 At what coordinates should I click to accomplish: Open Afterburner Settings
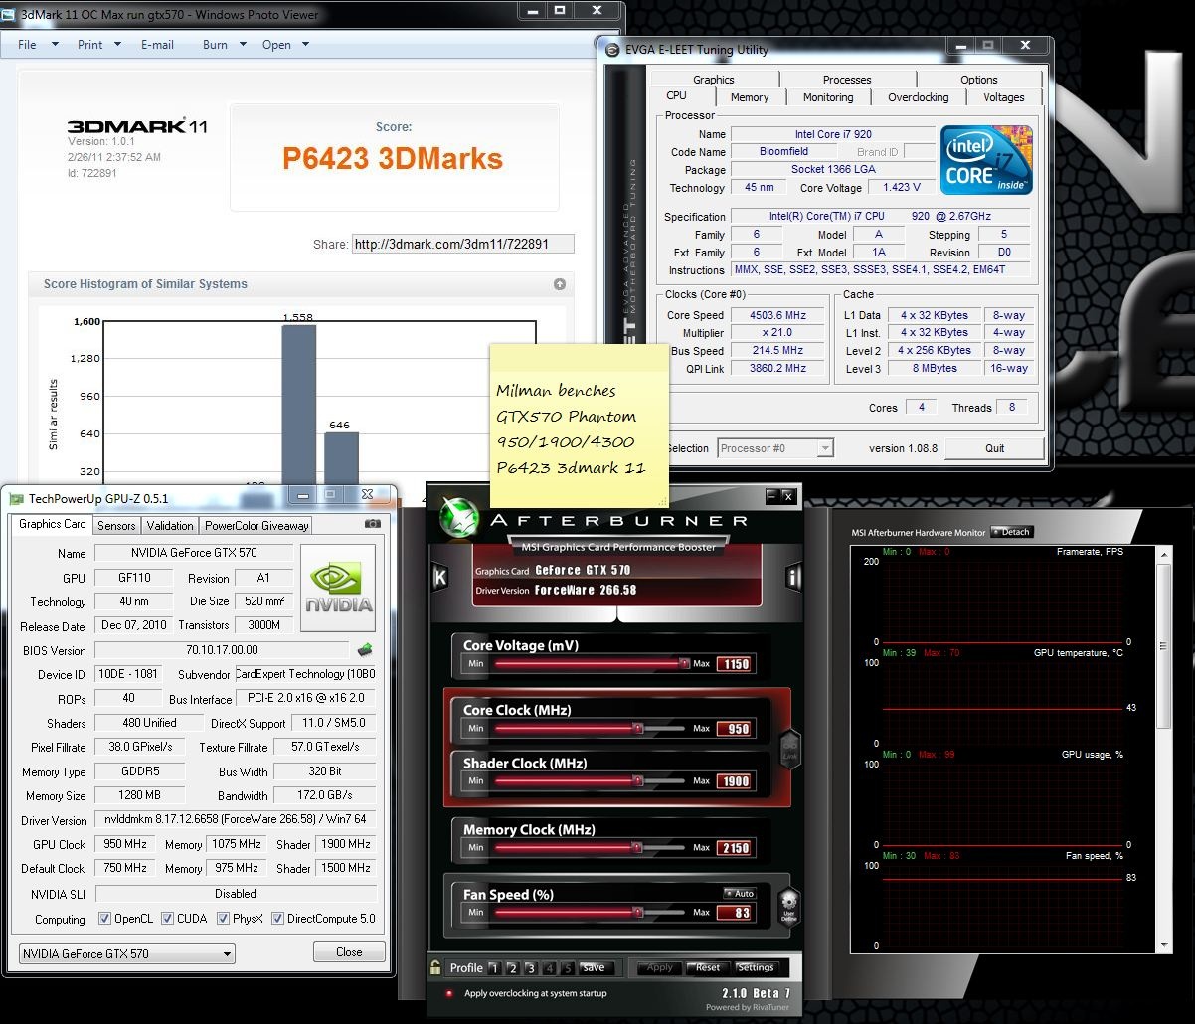[x=756, y=967]
